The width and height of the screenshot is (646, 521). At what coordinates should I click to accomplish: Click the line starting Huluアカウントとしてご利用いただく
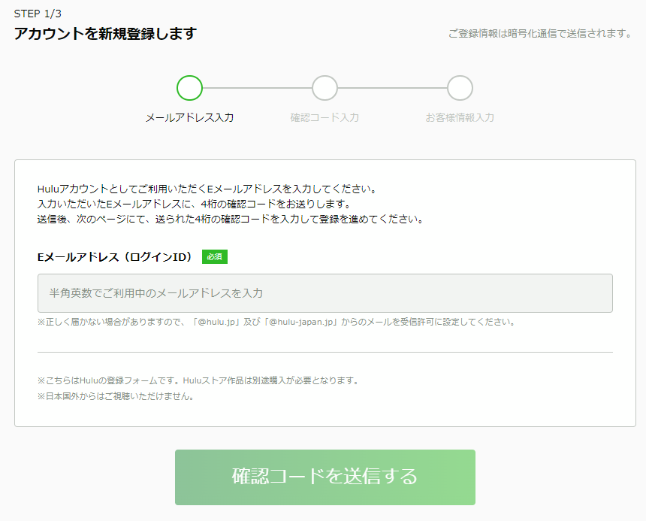pyautogui.click(x=207, y=189)
